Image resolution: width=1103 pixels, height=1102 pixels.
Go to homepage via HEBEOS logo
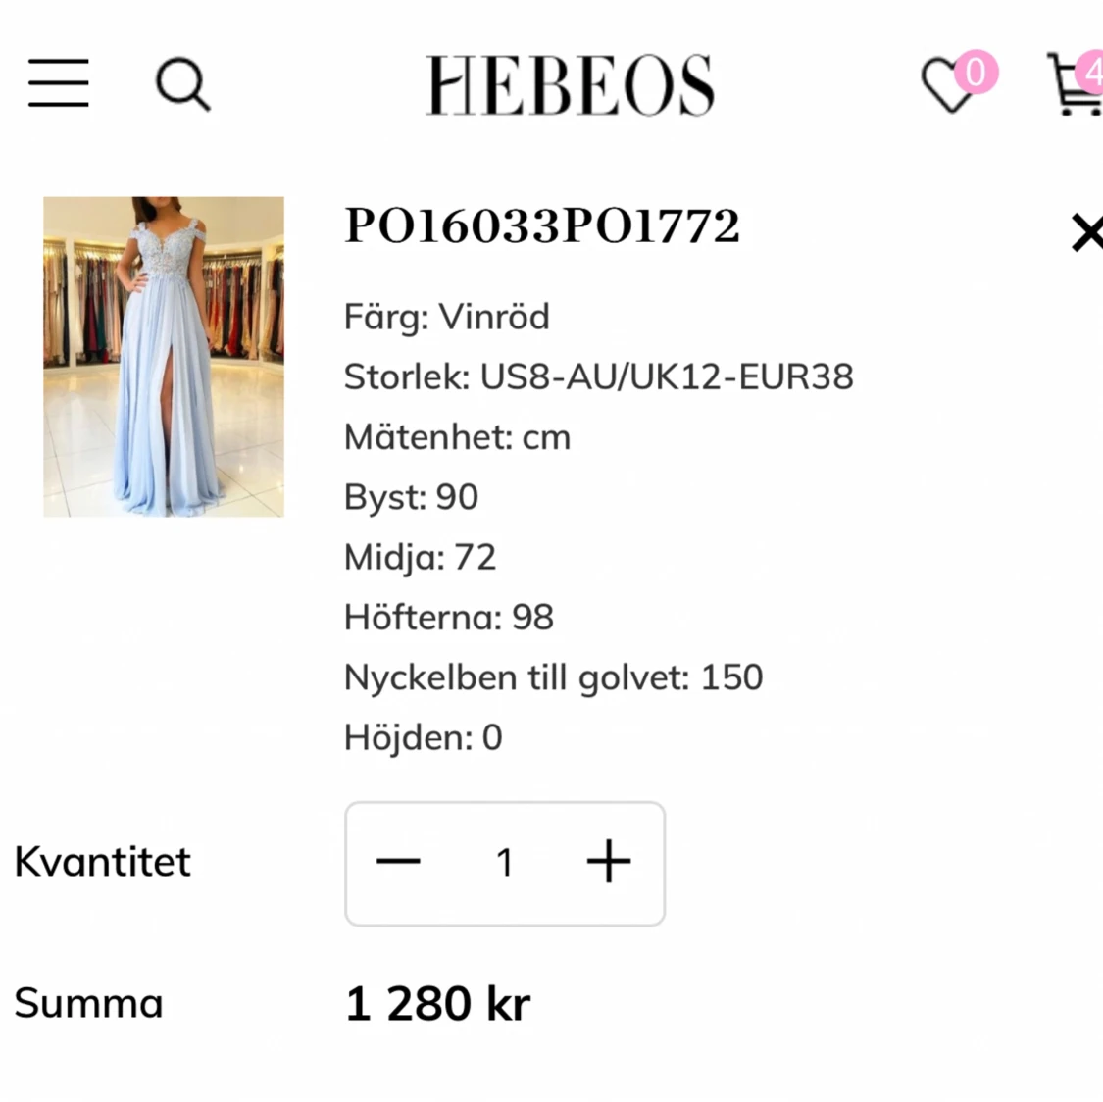click(570, 85)
